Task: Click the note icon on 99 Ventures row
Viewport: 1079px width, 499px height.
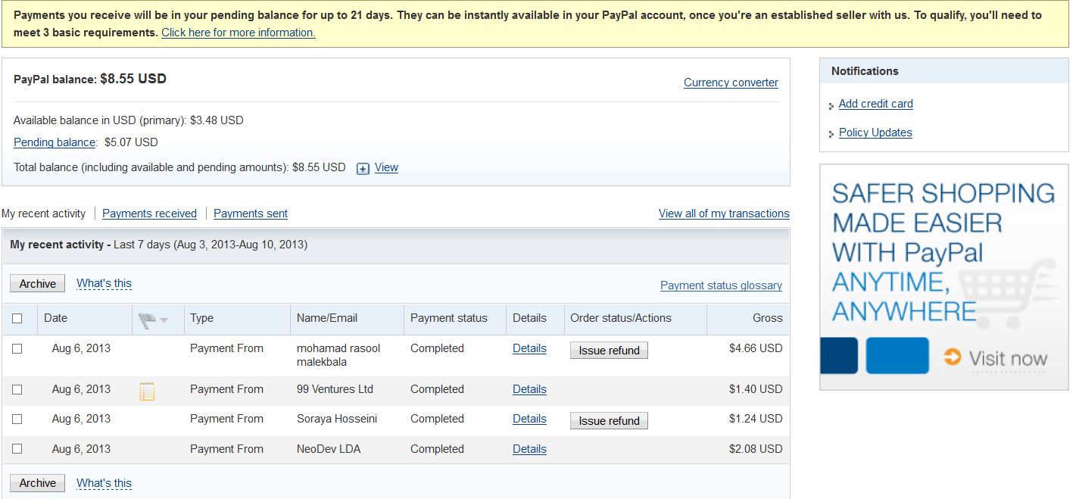Action: [147, 391]
